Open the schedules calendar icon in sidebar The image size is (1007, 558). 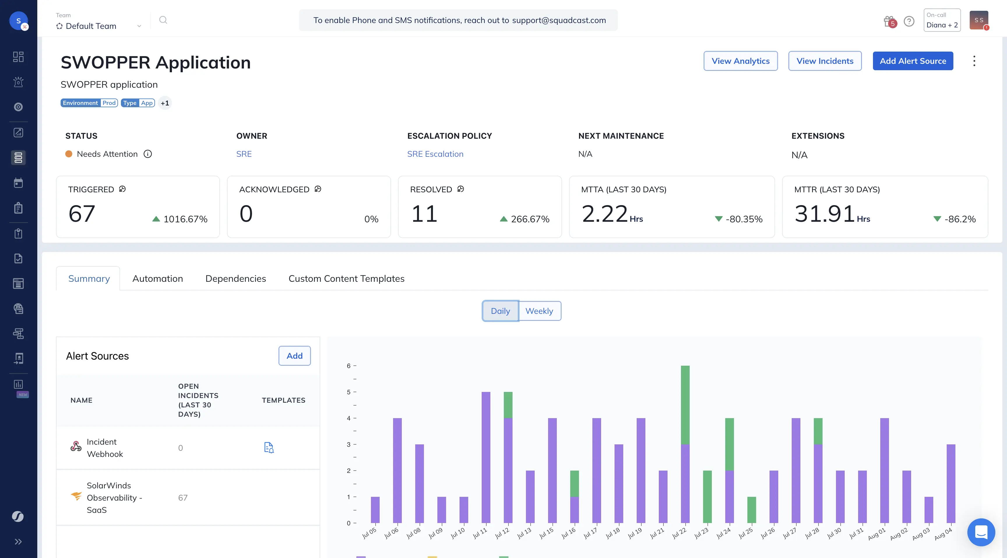point(18,183)
